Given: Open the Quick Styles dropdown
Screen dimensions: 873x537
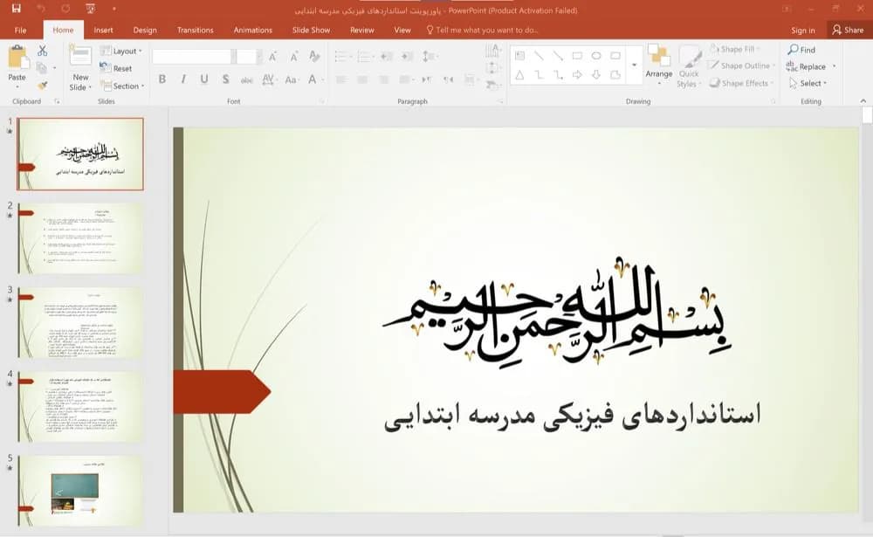Looking at the screenshot, I should point(690,67).
